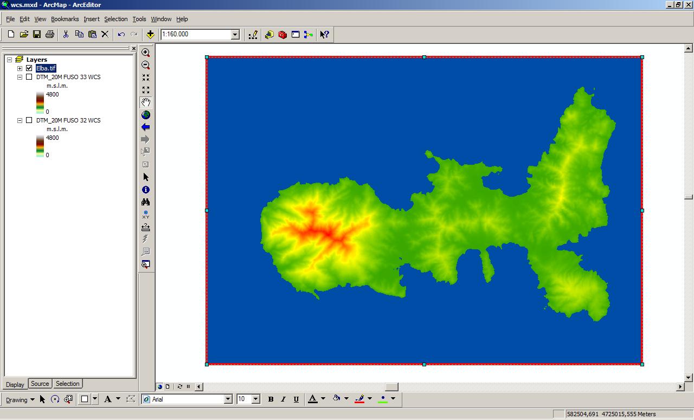
Task: Collapse the DTM_20M FUSO 32 WCS legend
Action: pyautogui.click(x=20, y=120)
